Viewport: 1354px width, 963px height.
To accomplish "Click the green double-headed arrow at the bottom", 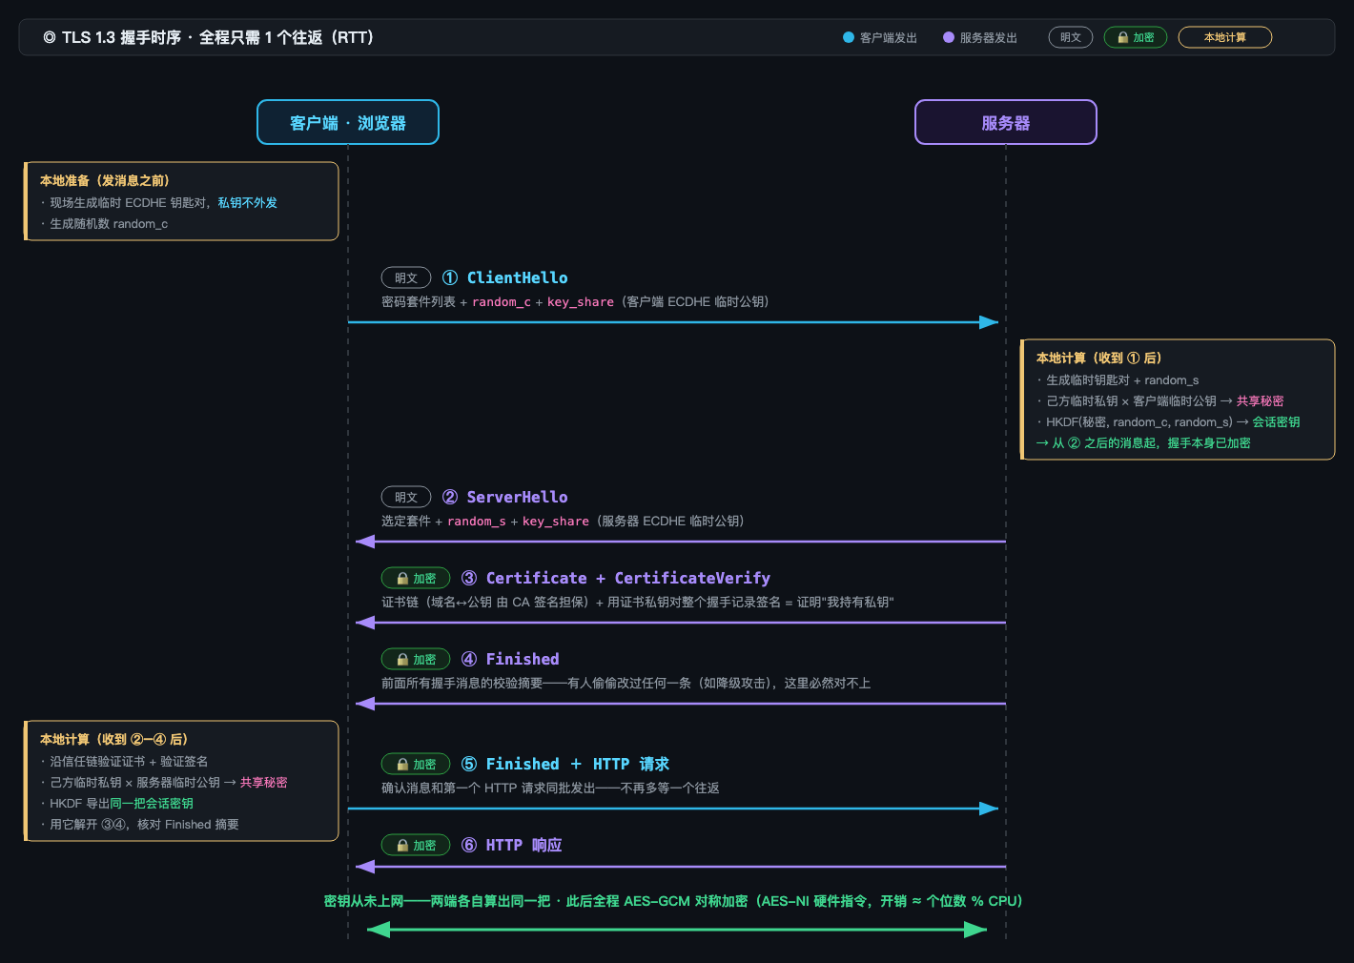I will click(x=677, y=929).
